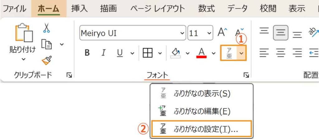Toggle bold formatting
The image size is (319, 139).
(87, 53)
